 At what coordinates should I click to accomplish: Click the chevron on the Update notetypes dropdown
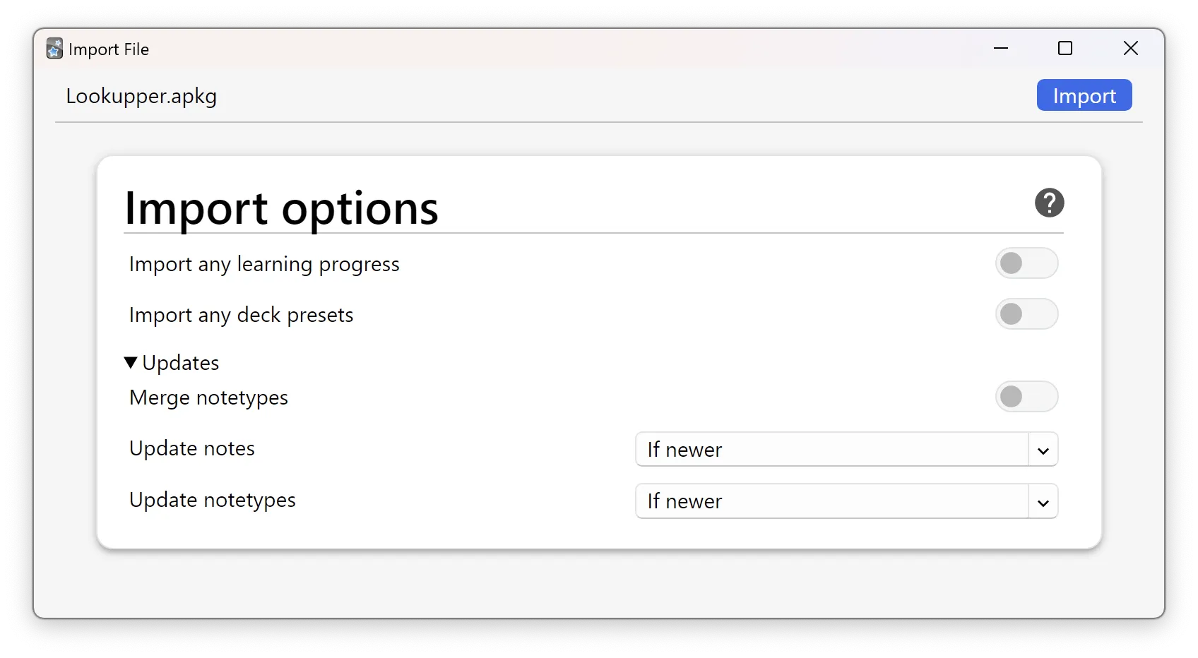click(x=1043, y=501)
